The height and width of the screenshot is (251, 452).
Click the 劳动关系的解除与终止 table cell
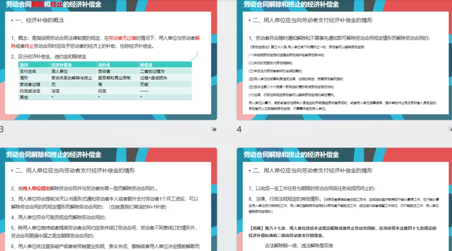tap(73, 78)
